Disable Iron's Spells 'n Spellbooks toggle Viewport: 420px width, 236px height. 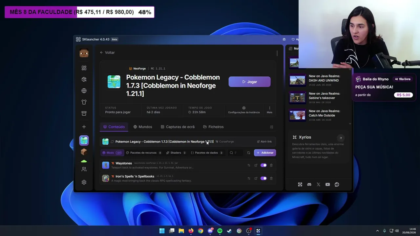[263, 178]
